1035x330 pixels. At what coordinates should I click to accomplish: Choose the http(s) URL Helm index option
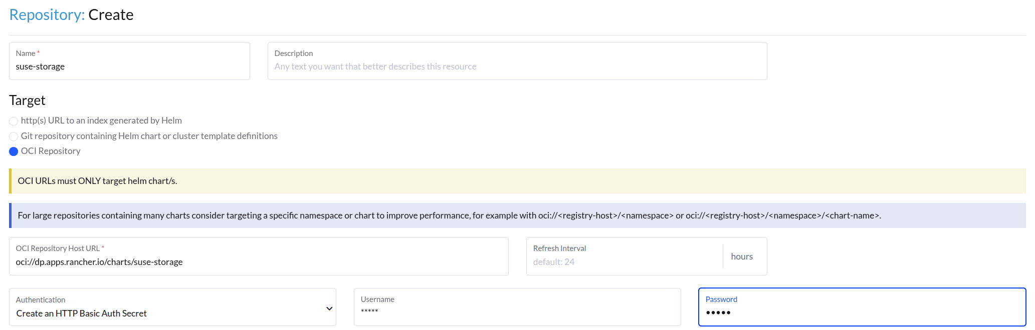[x=13, y=121]
